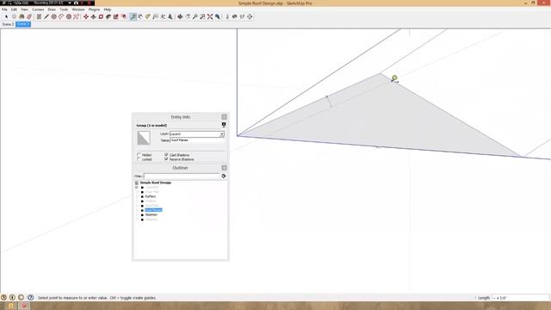The image size is (551, 310).
Task: Open the Window menu
Action: (x=78, y=9)
